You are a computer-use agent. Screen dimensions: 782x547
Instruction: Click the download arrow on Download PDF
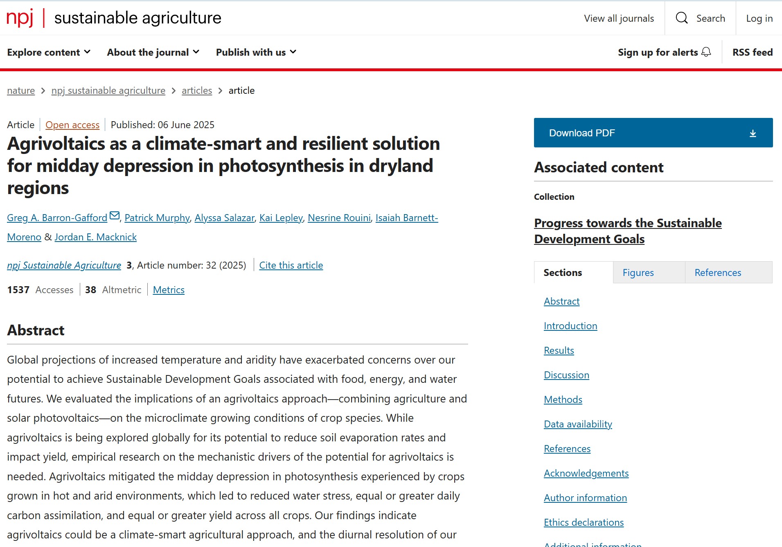click(x=753, y=132)
